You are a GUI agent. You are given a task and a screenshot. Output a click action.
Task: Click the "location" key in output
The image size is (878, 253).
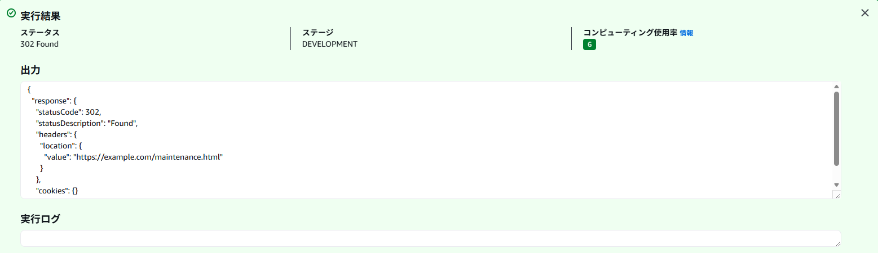coord(59,146)
